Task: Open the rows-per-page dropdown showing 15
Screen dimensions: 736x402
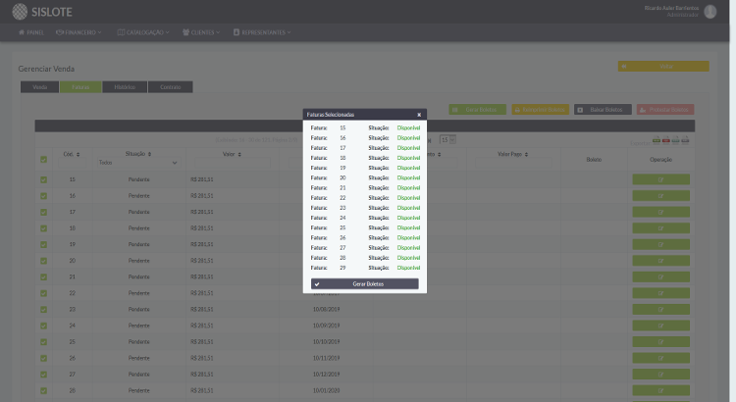Action: pyautogui.click(x=447, y=140)
